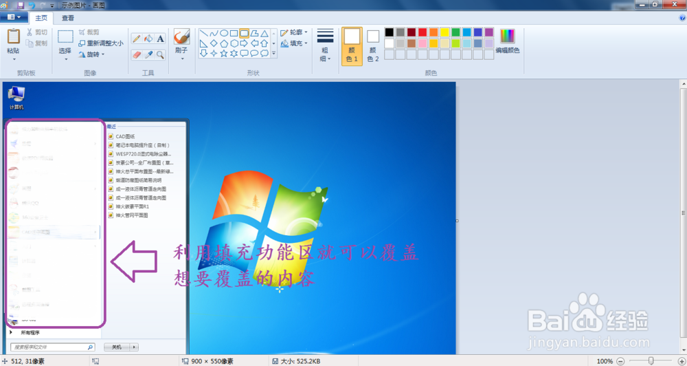
Task: Click the Paste clipboard icon
Action: point(14,36)
